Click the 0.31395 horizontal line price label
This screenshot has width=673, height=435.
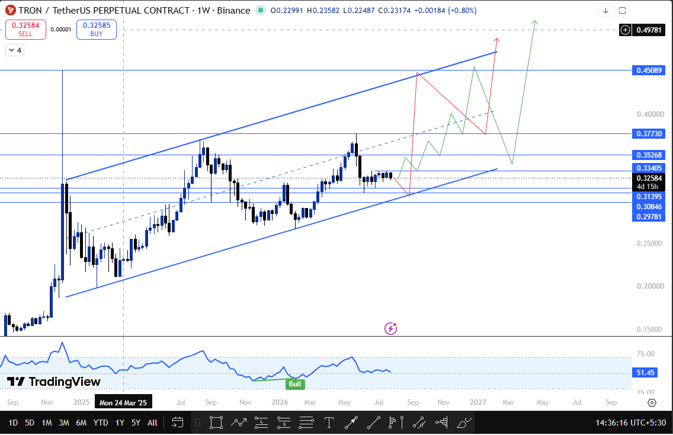click(649, 197)
